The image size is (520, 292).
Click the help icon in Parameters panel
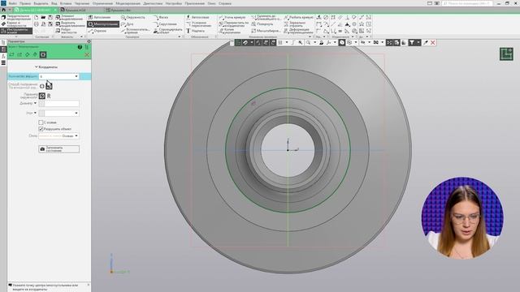[80, 47]
